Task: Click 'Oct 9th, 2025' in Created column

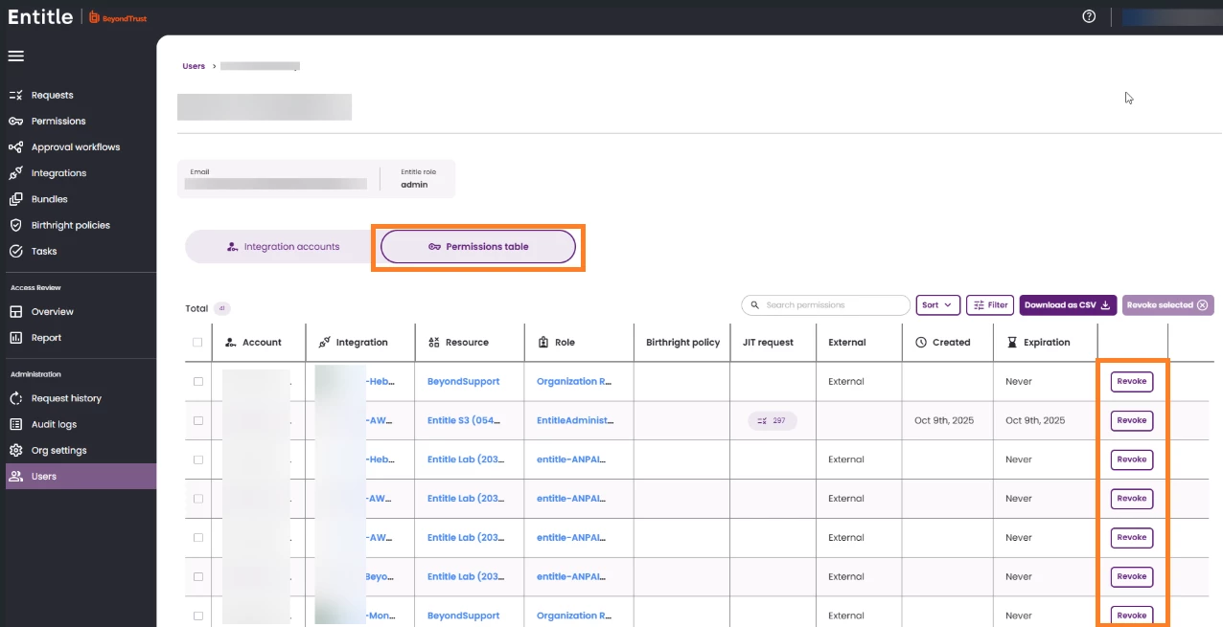Action: 944,420
